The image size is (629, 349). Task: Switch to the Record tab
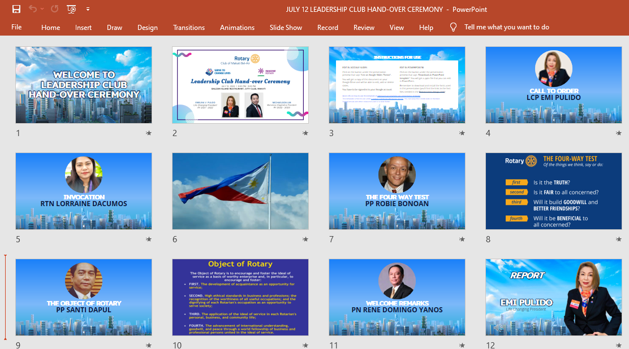(x=328, y=27)
